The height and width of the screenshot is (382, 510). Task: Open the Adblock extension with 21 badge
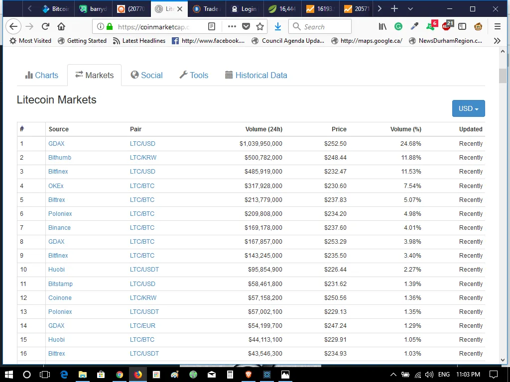tap(448, 25)
